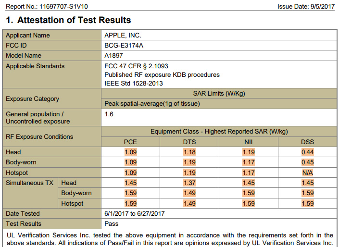The image size is (339, 247).
Task: Click the FCC ID value BCG-E3174A
Action: click(x=124, y=46)
